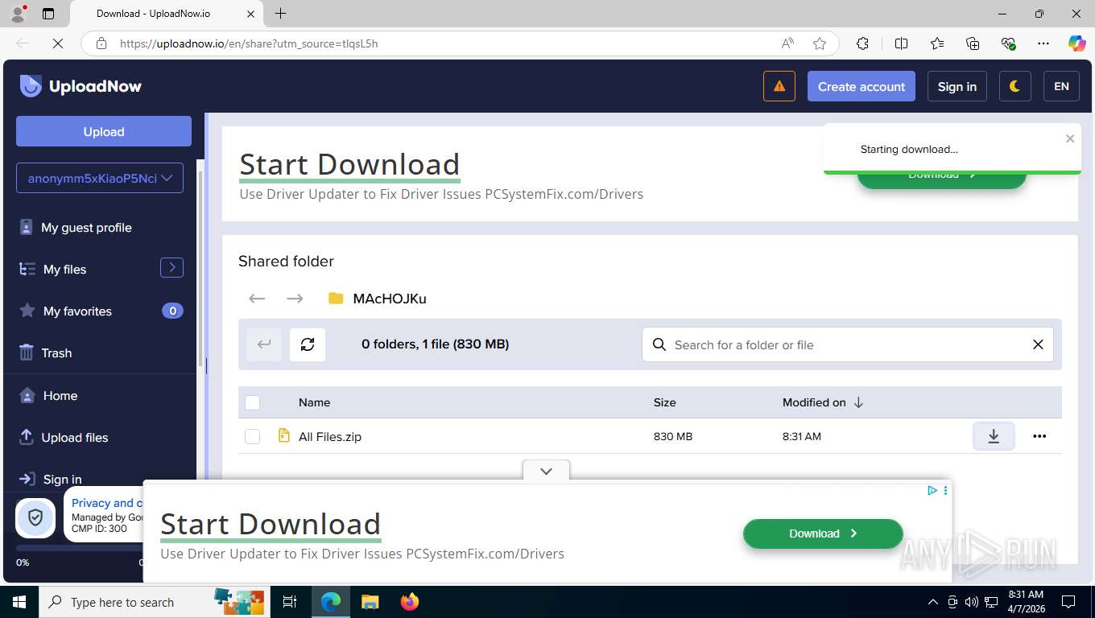Open the EN language selector

click(x=1061, y=86)
